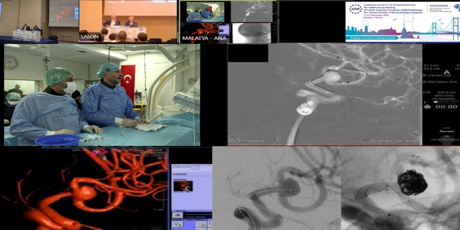
Task: Select the Carotid 2fps protocol entry
Action: pos(441,75)
